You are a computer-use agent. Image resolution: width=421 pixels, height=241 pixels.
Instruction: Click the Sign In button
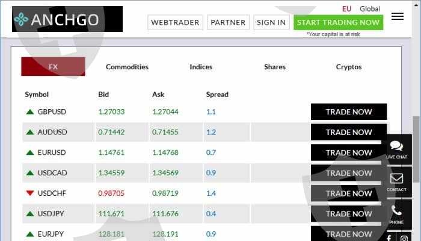click(x=271, y=22)
